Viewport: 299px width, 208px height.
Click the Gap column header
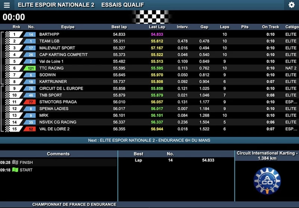tap(204, 27)
